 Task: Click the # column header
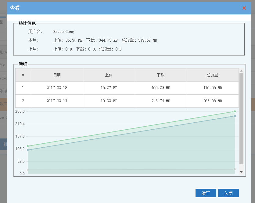(x=23, y=75)
